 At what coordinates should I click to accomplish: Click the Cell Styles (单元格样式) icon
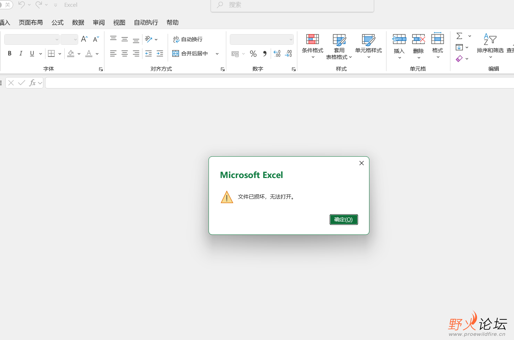tap(368, 40)
